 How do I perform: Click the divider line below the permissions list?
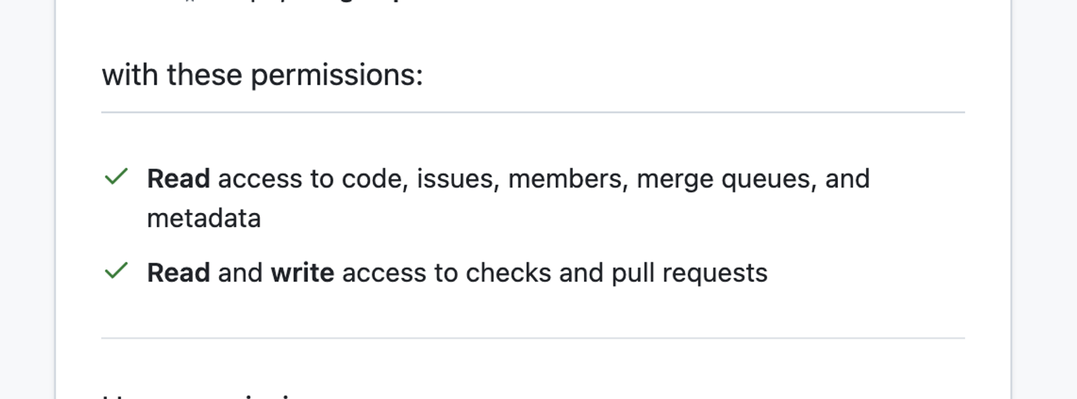click(533, 338)
